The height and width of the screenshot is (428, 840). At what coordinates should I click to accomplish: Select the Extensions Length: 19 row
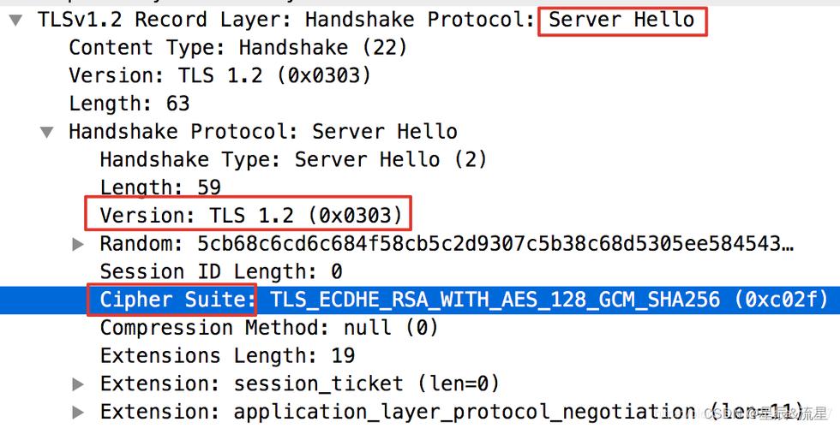(227, 355)
